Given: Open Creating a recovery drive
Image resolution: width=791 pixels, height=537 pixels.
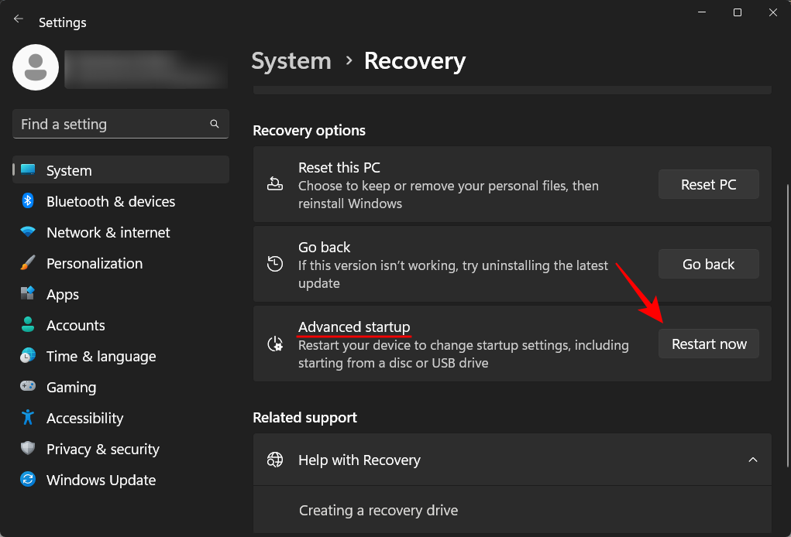Looking at the screenshot, I should point(378,510).
